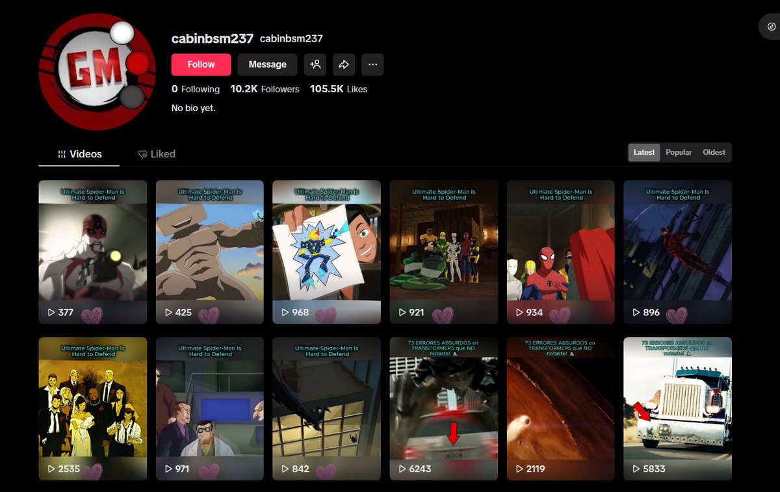Switch to the Videos tab
The width and height of the screenshot is (780, 492).
pos(78,154)
